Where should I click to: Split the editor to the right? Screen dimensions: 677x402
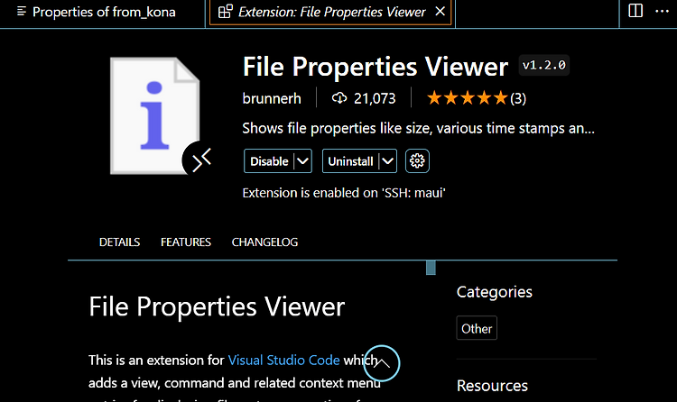pos(635,11)
